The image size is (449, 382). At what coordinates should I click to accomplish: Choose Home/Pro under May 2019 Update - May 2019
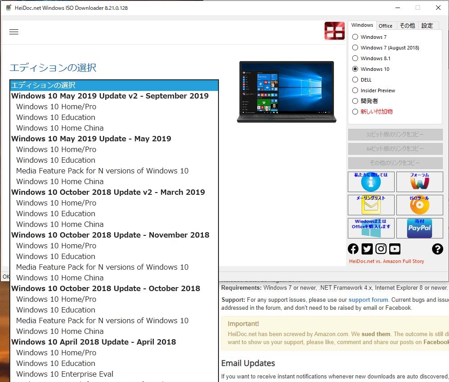pos(114,149)
